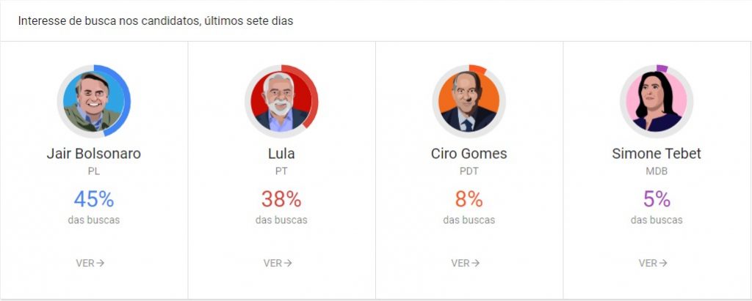
Task: Open VER link under Simone Tebet
Action: coord(654,263)
